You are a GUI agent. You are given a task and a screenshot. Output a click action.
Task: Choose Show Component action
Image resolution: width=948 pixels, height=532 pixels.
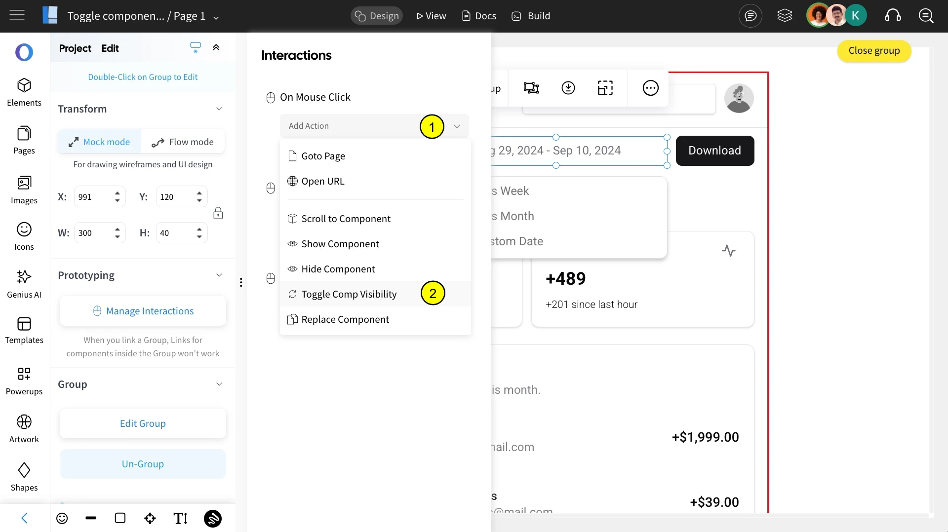pos(375,244)
